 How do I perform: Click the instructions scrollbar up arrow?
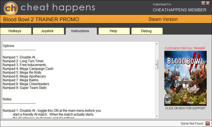coord(157,44)
